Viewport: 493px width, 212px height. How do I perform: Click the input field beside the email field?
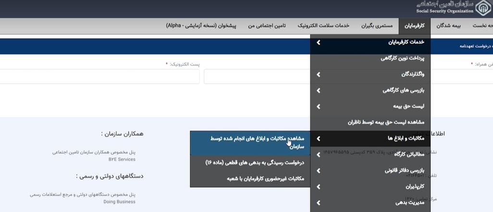(257, 77)
